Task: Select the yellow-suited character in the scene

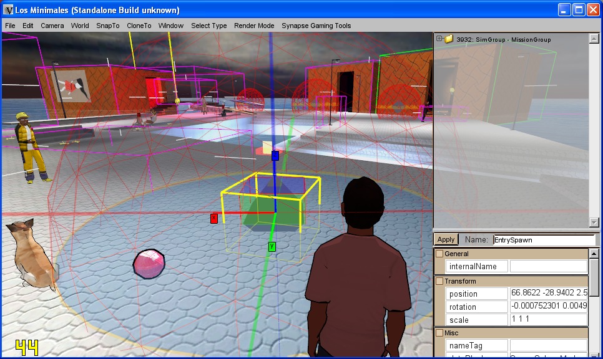Action: [30, 147]
